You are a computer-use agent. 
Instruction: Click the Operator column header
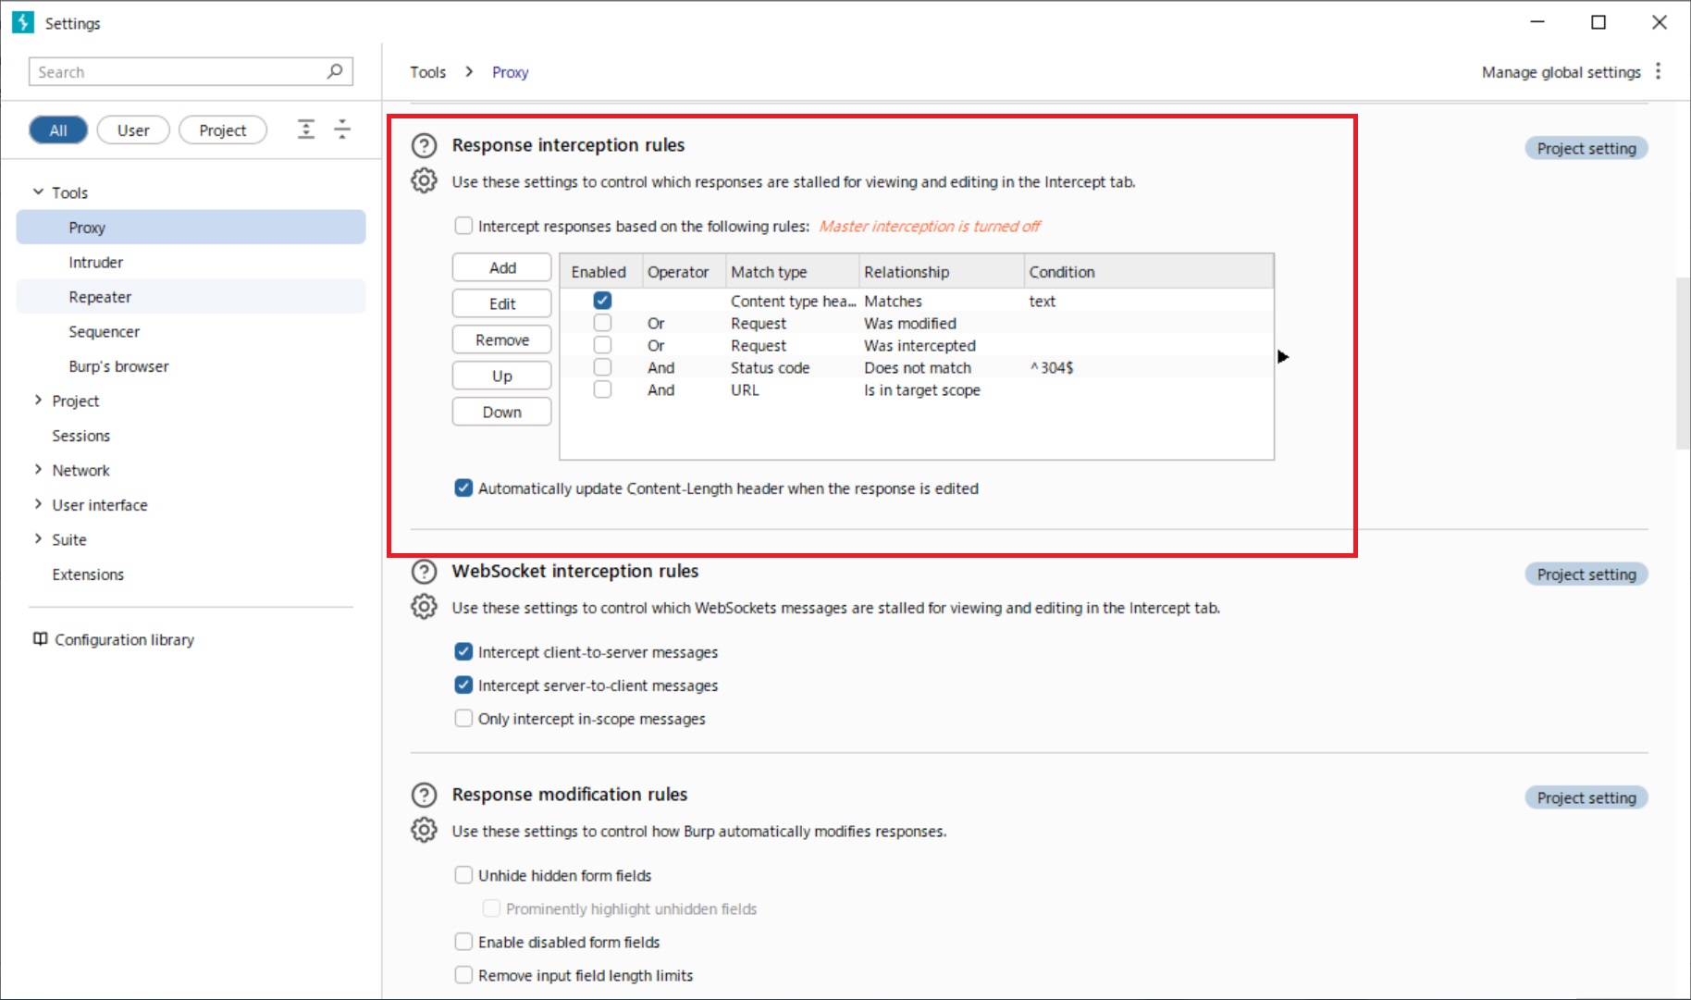684,271
